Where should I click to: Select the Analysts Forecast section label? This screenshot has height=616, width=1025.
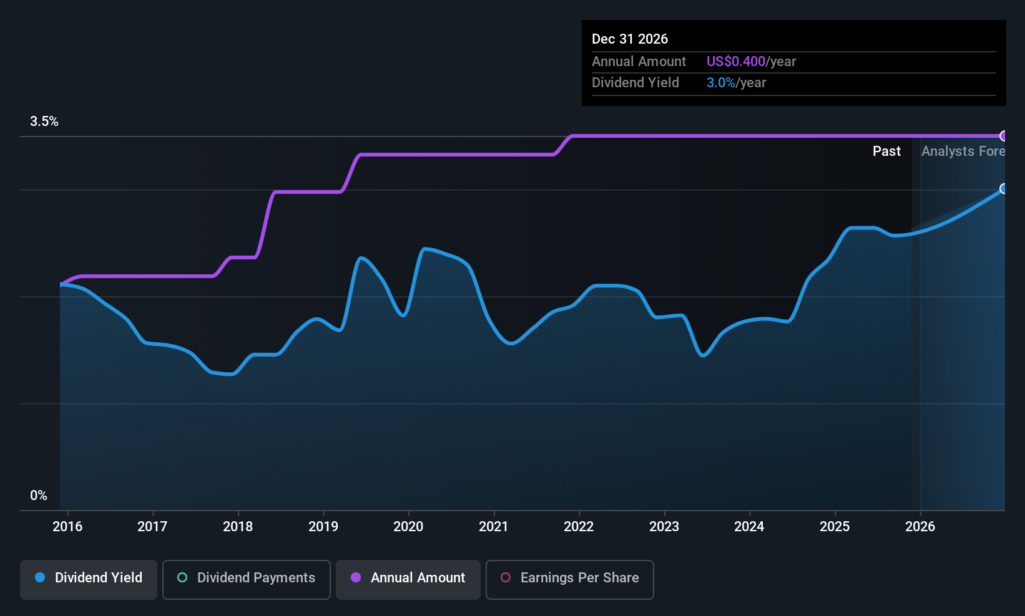coord(963,151)
